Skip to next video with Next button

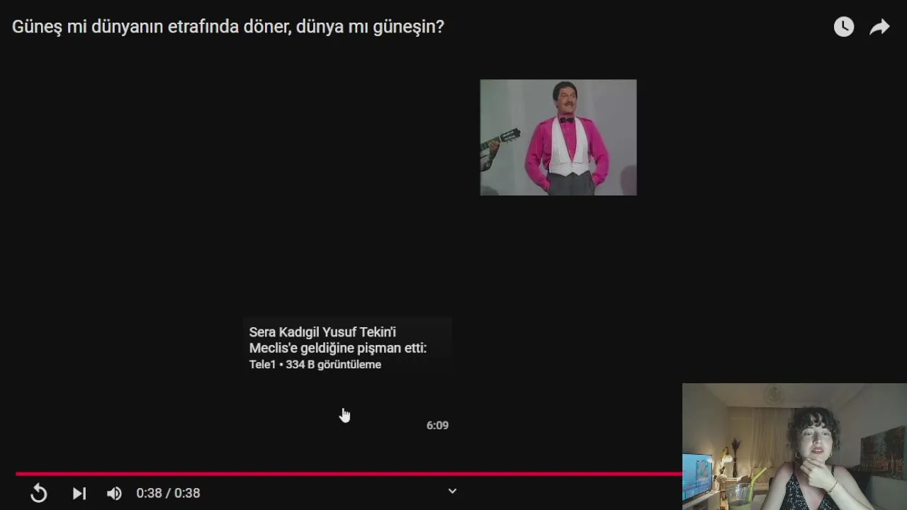coord(79,493)
